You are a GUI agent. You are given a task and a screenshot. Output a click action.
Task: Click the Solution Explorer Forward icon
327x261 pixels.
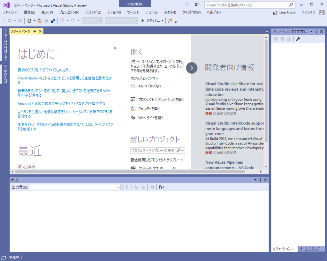[x=282, y=39]
